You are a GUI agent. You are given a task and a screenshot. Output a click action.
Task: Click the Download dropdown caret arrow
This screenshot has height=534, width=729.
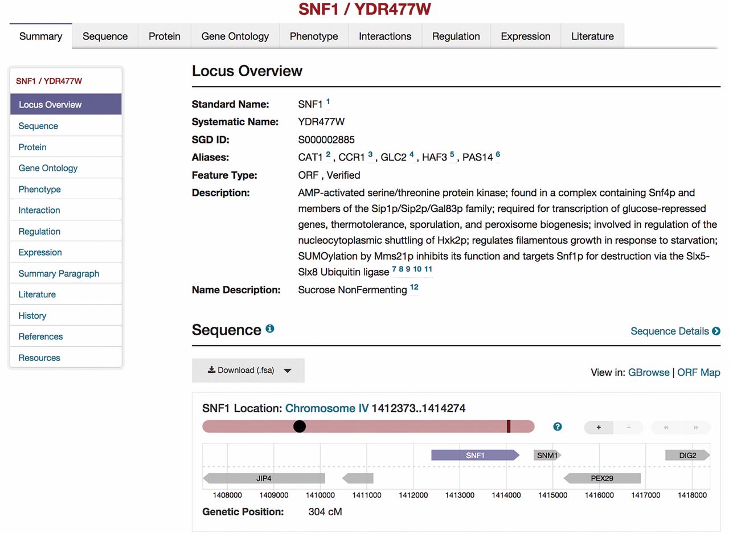[x=288, y=371]
